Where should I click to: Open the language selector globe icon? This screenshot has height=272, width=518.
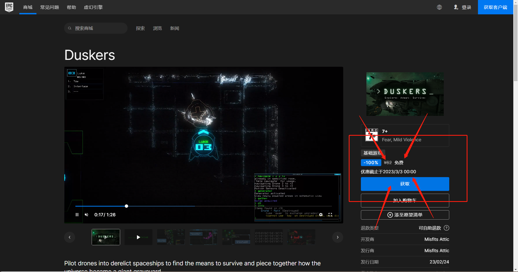point(439,7)
